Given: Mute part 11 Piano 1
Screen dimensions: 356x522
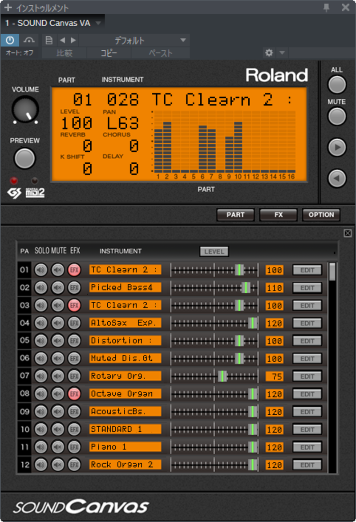Looking at the screenshot, I should [x=57, y=447].
